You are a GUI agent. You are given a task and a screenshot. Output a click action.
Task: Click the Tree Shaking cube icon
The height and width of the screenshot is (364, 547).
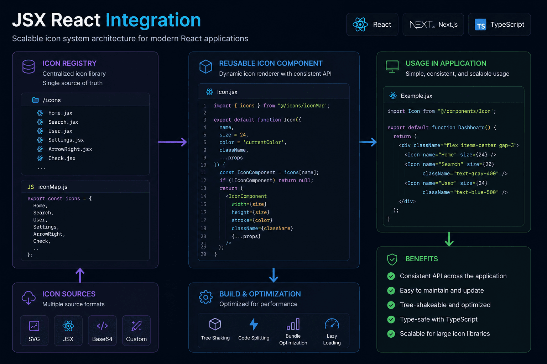click(215, 324)
